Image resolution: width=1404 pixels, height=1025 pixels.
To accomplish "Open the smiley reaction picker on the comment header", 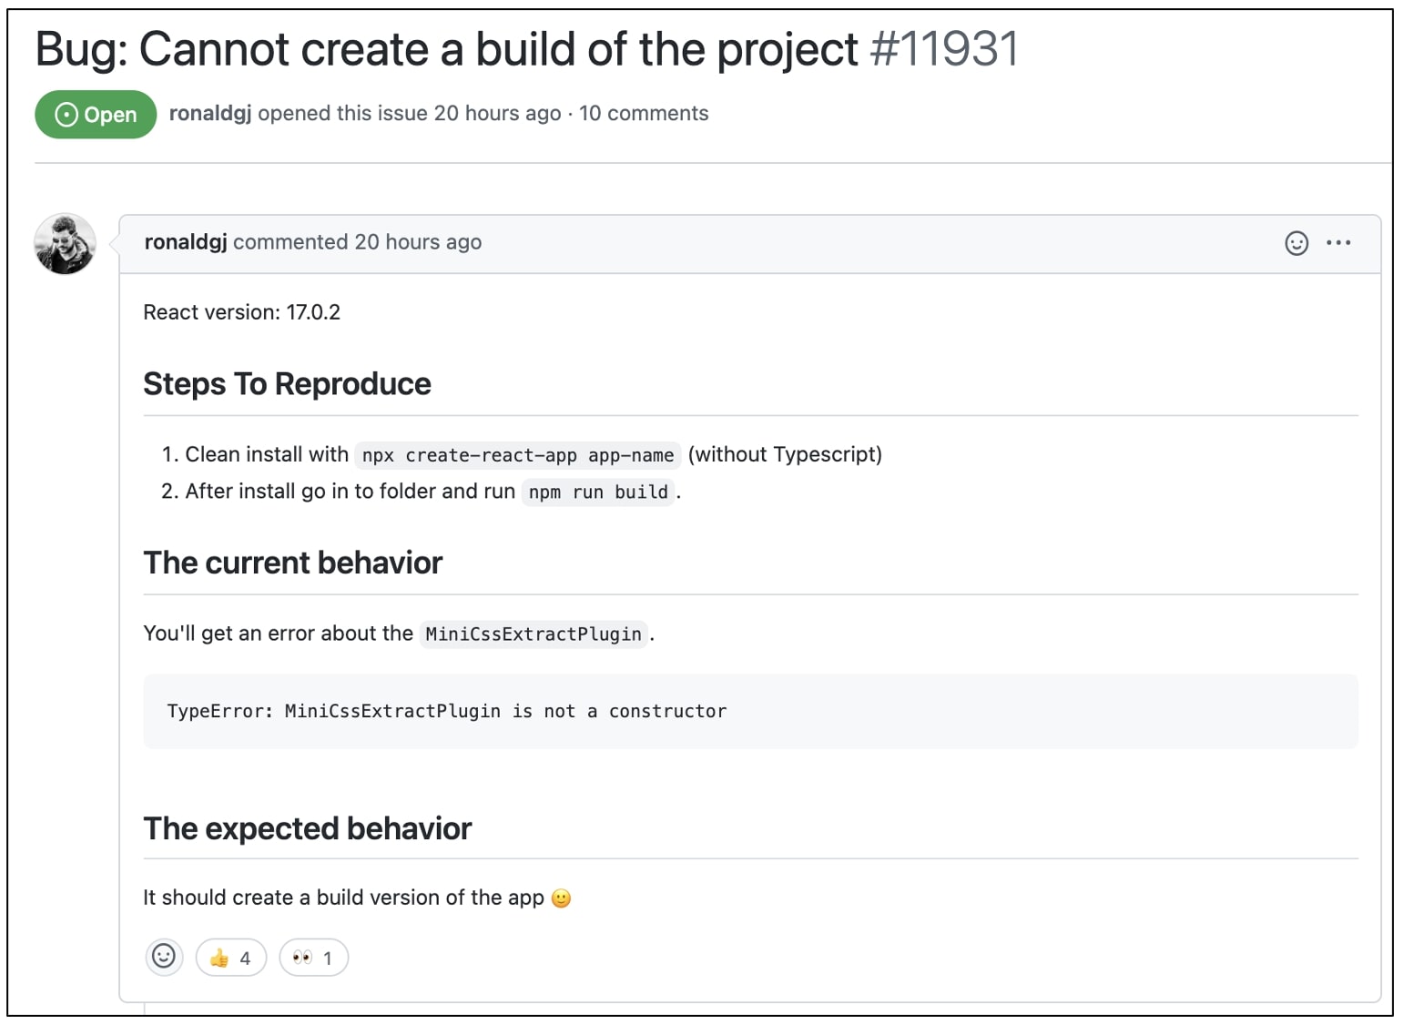I will pyautogui.click(x=1296, y=243).
